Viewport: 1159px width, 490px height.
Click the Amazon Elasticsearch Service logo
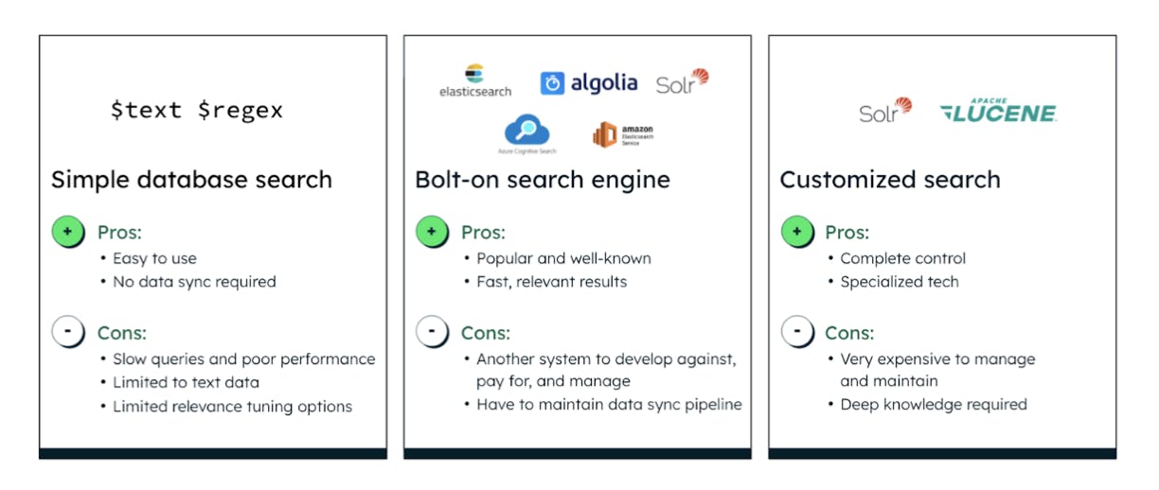point(623,135)
